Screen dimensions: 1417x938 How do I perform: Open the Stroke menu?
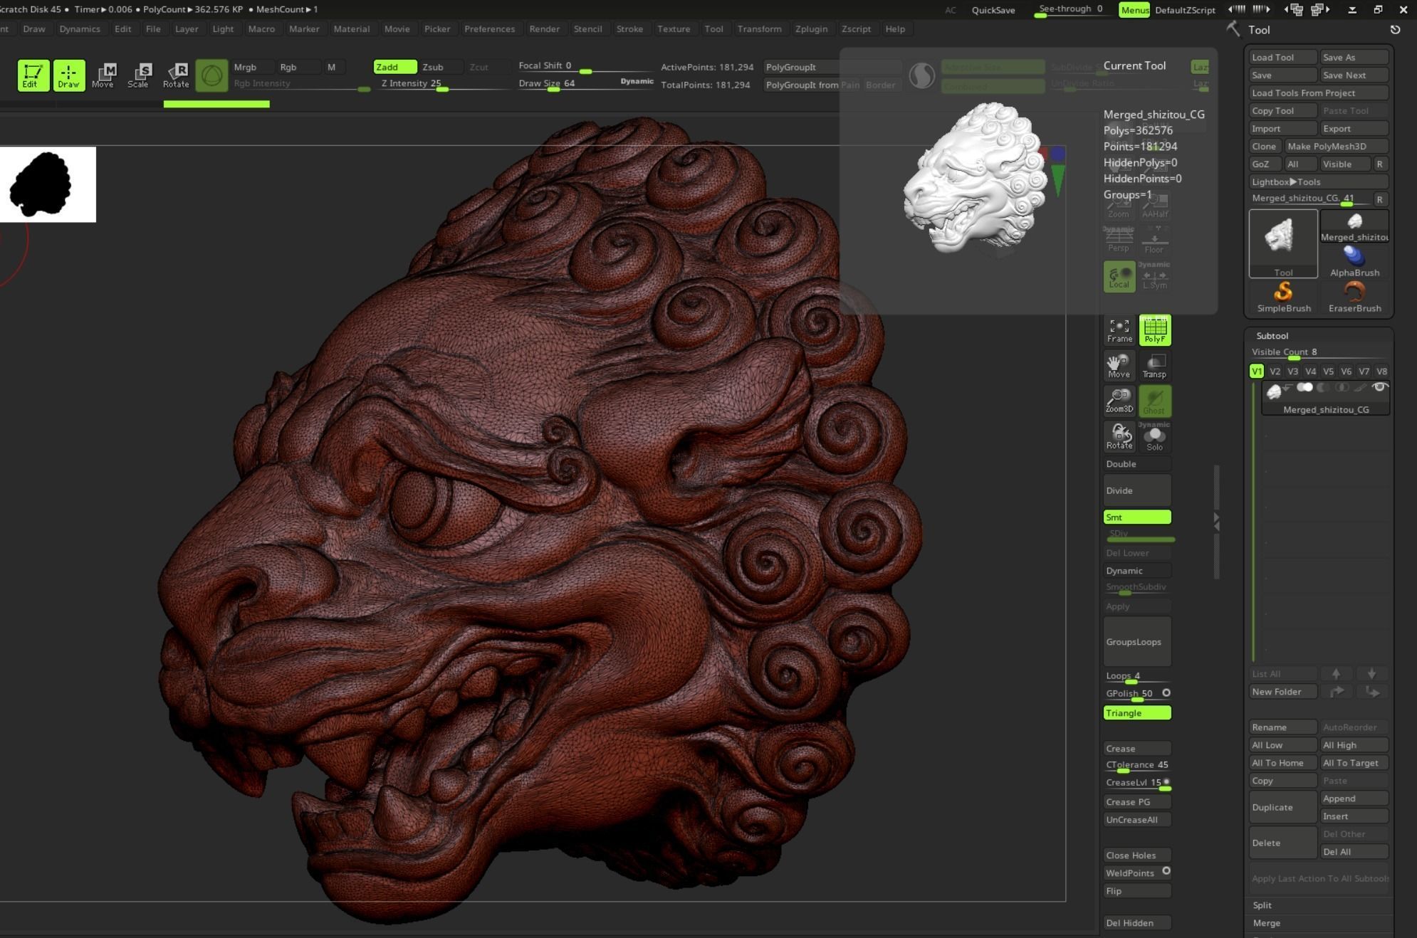(629, 29)
